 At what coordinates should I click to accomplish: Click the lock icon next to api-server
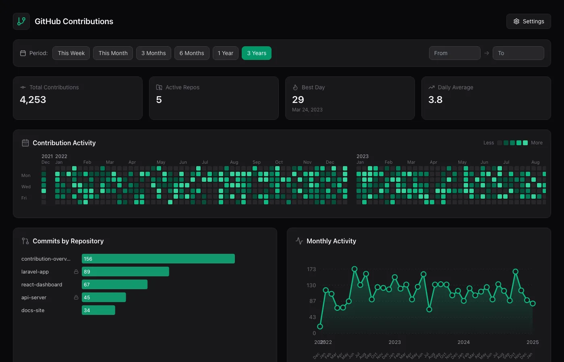pyautogui.click(x=76, y=298)
